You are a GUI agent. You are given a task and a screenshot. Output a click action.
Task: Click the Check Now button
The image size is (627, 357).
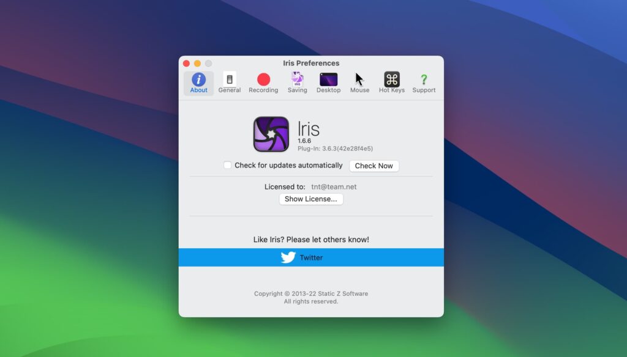[374, 166]
